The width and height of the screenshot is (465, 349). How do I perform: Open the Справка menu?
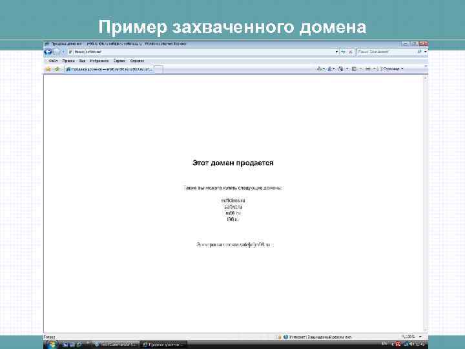137,61
